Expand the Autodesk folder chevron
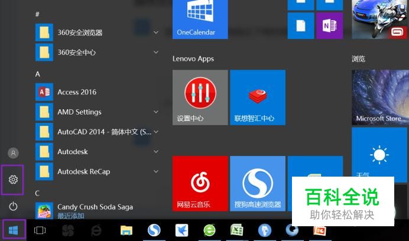409x241 pixels. pos(156,152)
